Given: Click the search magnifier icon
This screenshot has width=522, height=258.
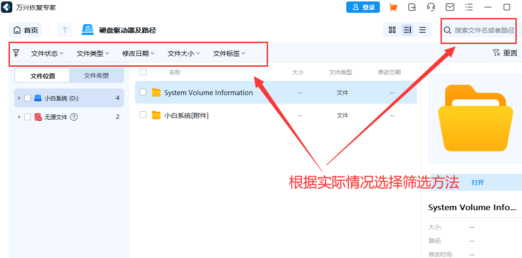Looking at the screenshot, I should coord(448,30).
